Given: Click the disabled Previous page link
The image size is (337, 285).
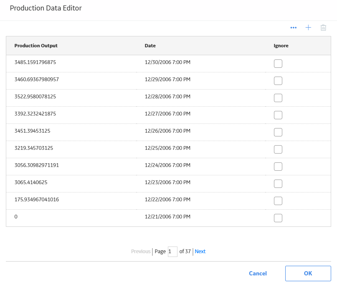Looking at the screenshot, I should click(x=141, y=252).
